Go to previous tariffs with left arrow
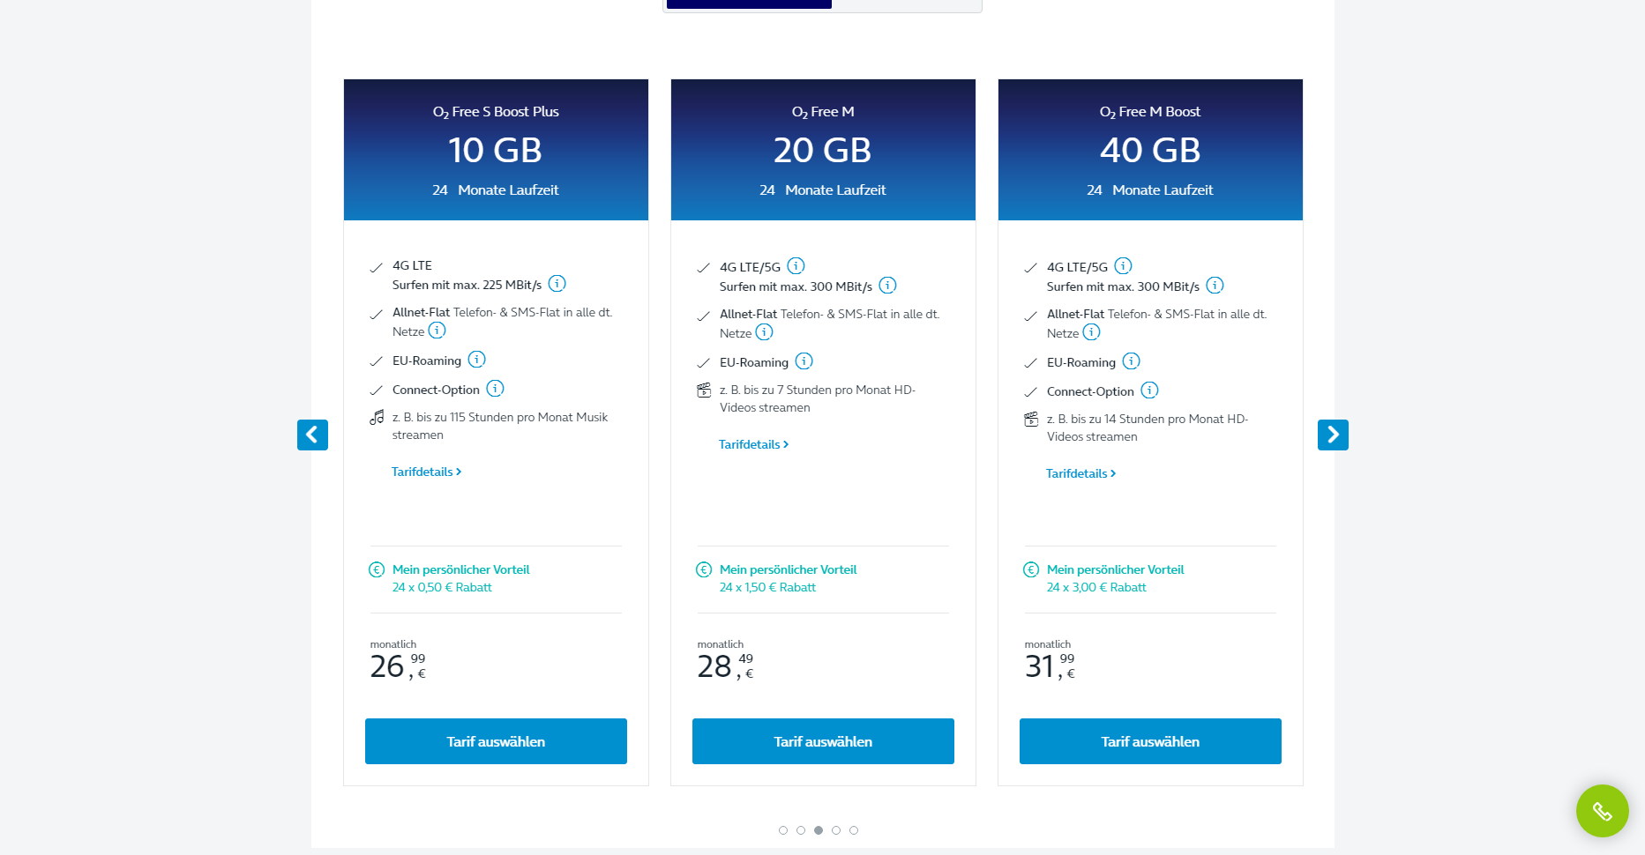The image size is (1645, 855). pyautogui.click(x=312, y=435)
